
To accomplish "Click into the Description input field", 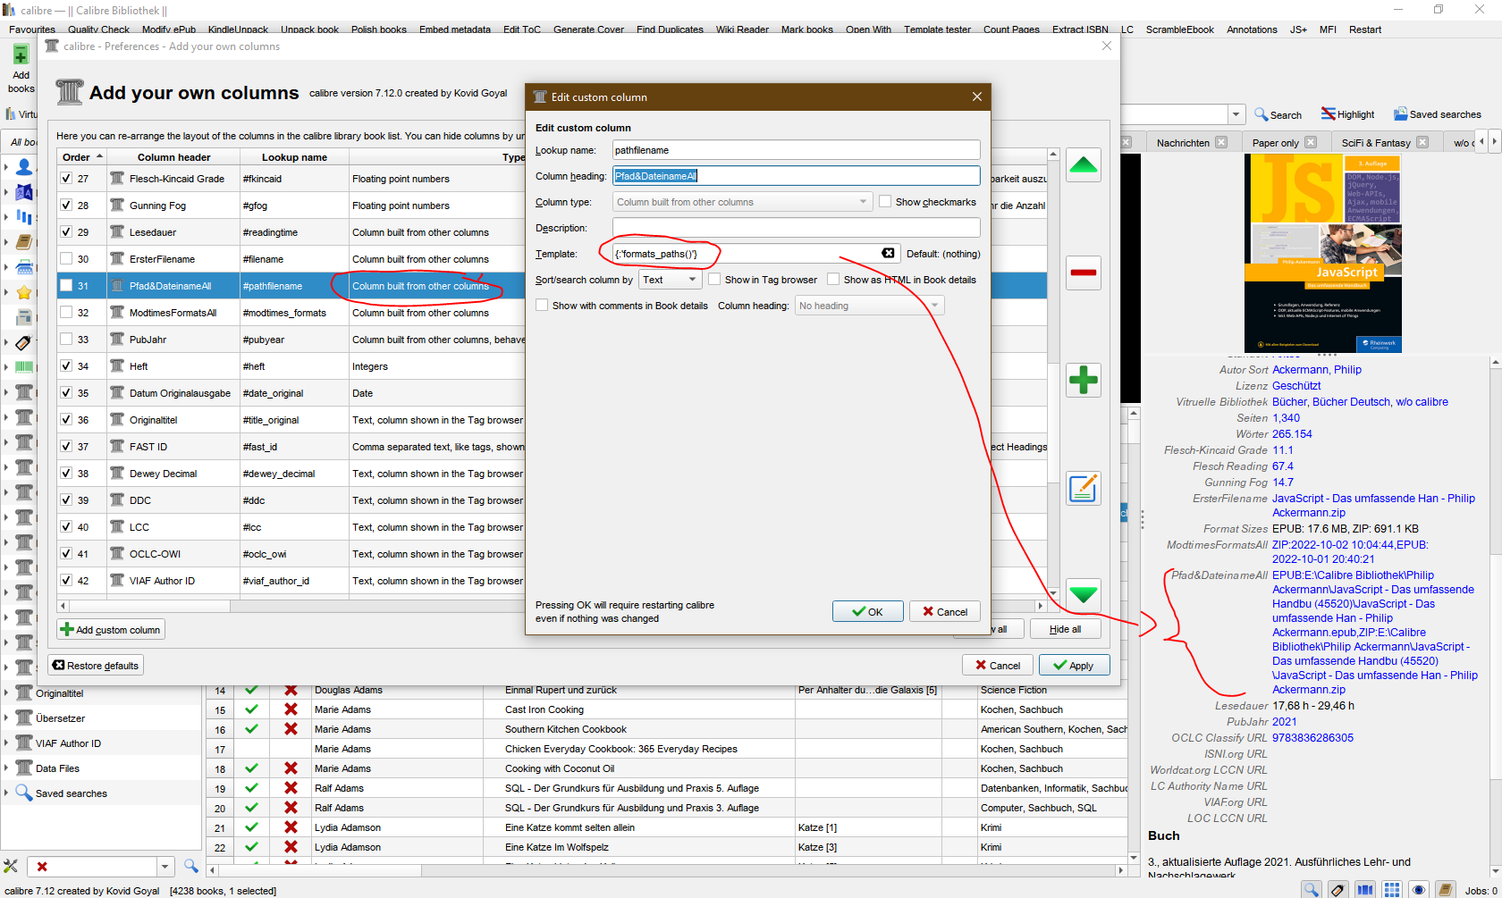I will [796, 228].
